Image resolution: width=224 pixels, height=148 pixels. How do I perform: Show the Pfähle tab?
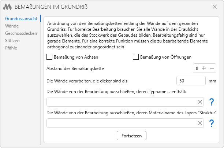(11, 48)
